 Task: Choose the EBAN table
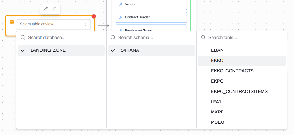tap(242, 50)
